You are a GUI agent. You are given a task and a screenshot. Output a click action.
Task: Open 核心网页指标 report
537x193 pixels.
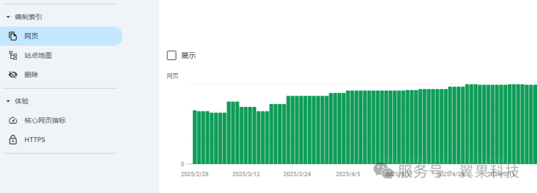click(45, 121)
